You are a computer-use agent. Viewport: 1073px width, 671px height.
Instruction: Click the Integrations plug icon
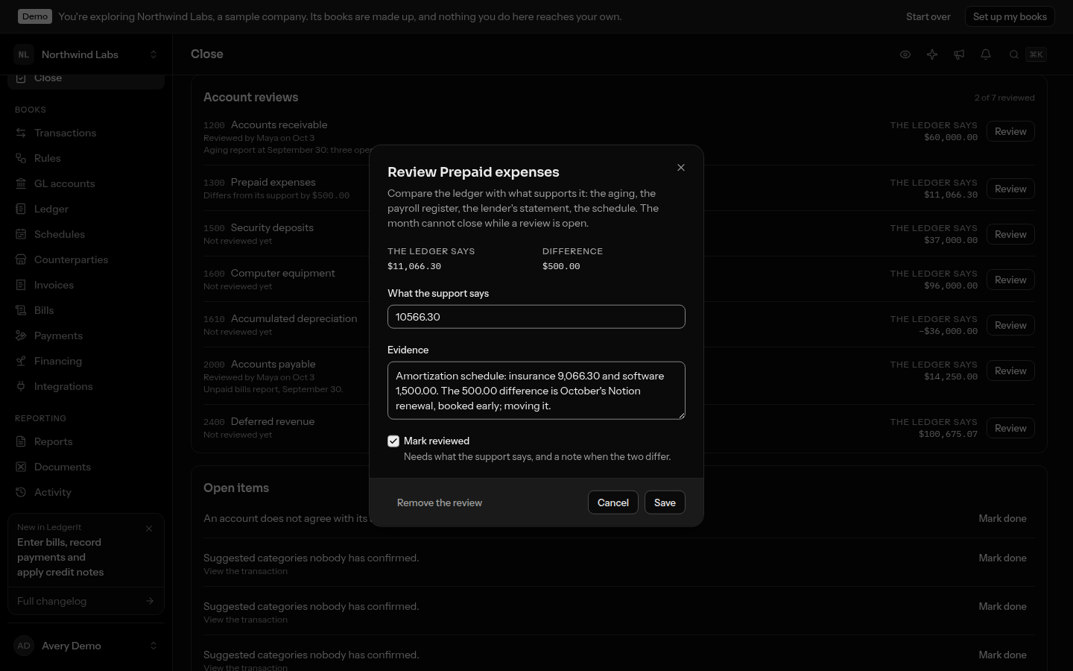click(x=21, y=386)
